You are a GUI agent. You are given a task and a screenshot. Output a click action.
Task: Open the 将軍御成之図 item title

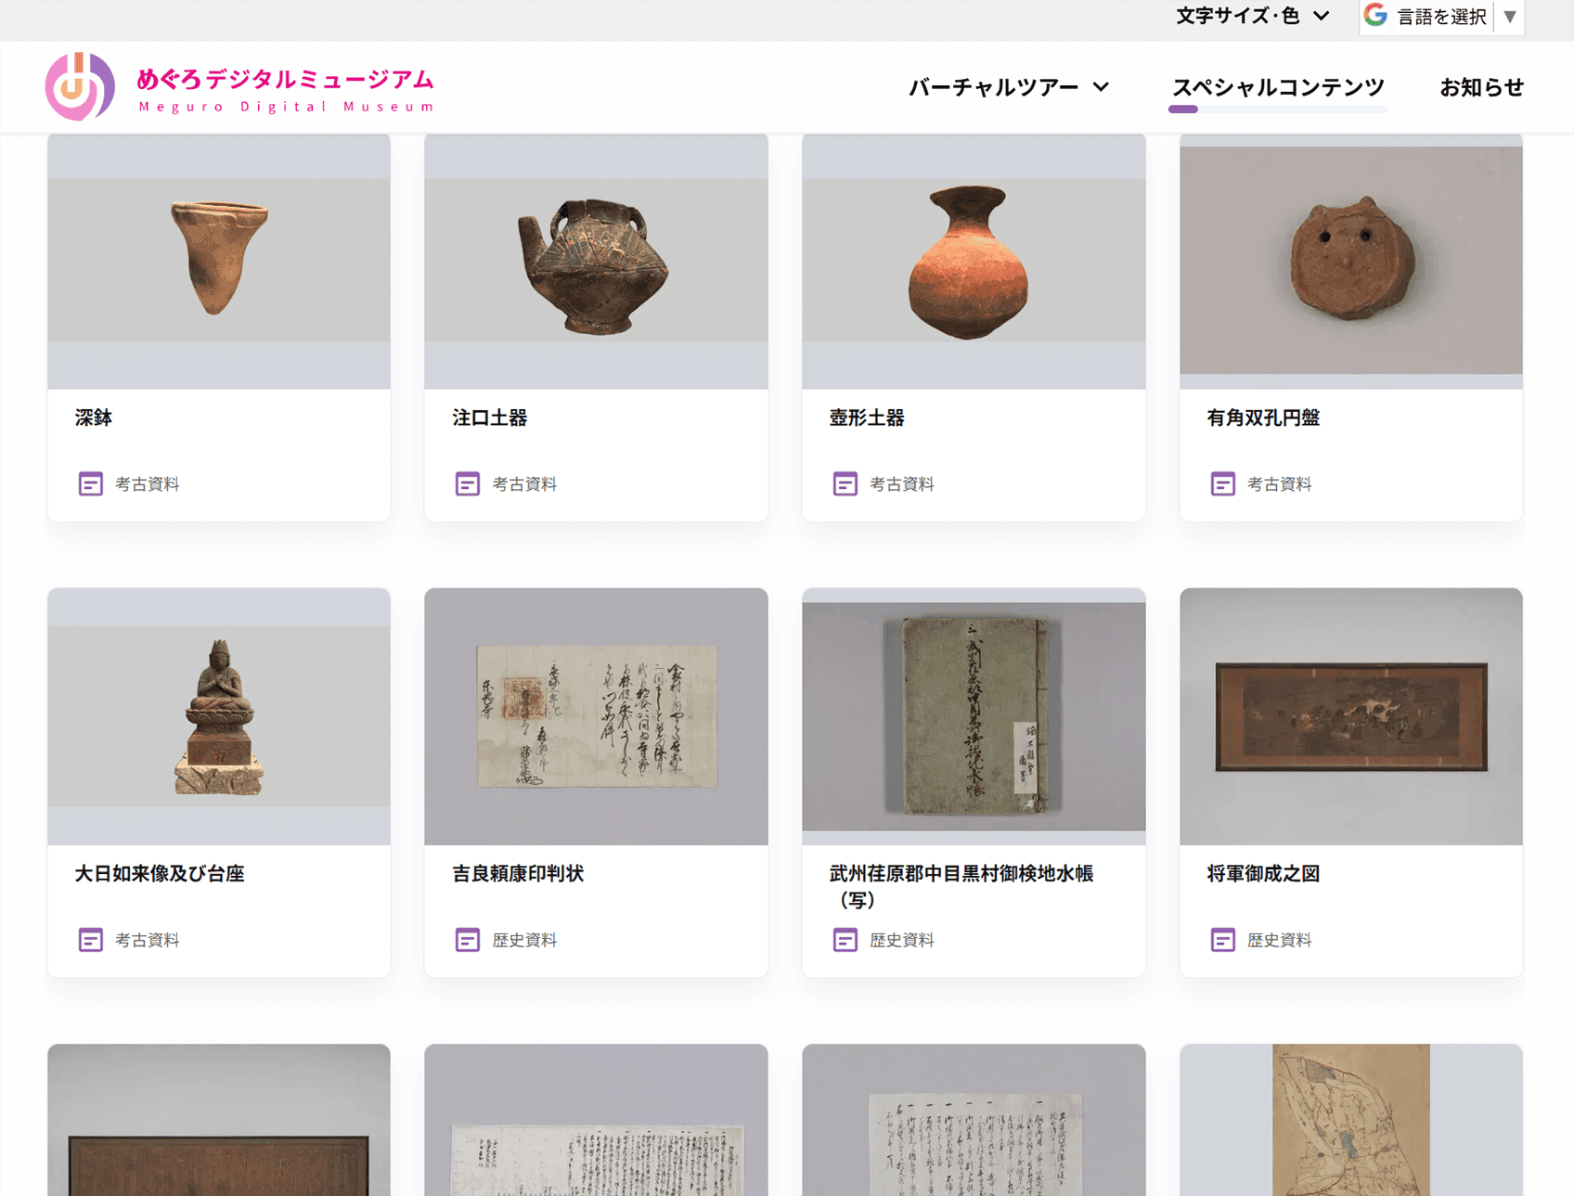point(1263,873)
